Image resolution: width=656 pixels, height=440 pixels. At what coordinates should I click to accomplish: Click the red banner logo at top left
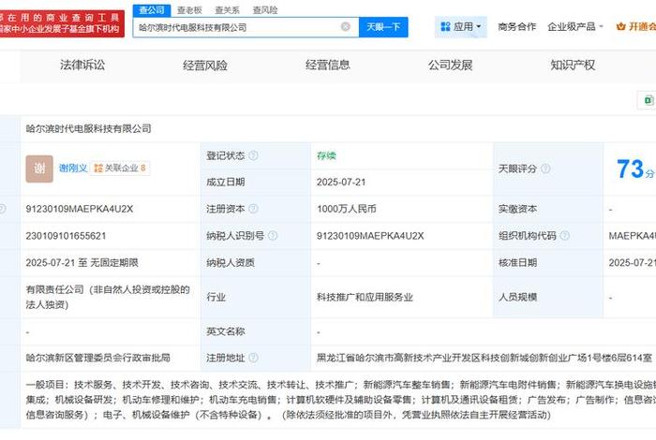point(61,23)
